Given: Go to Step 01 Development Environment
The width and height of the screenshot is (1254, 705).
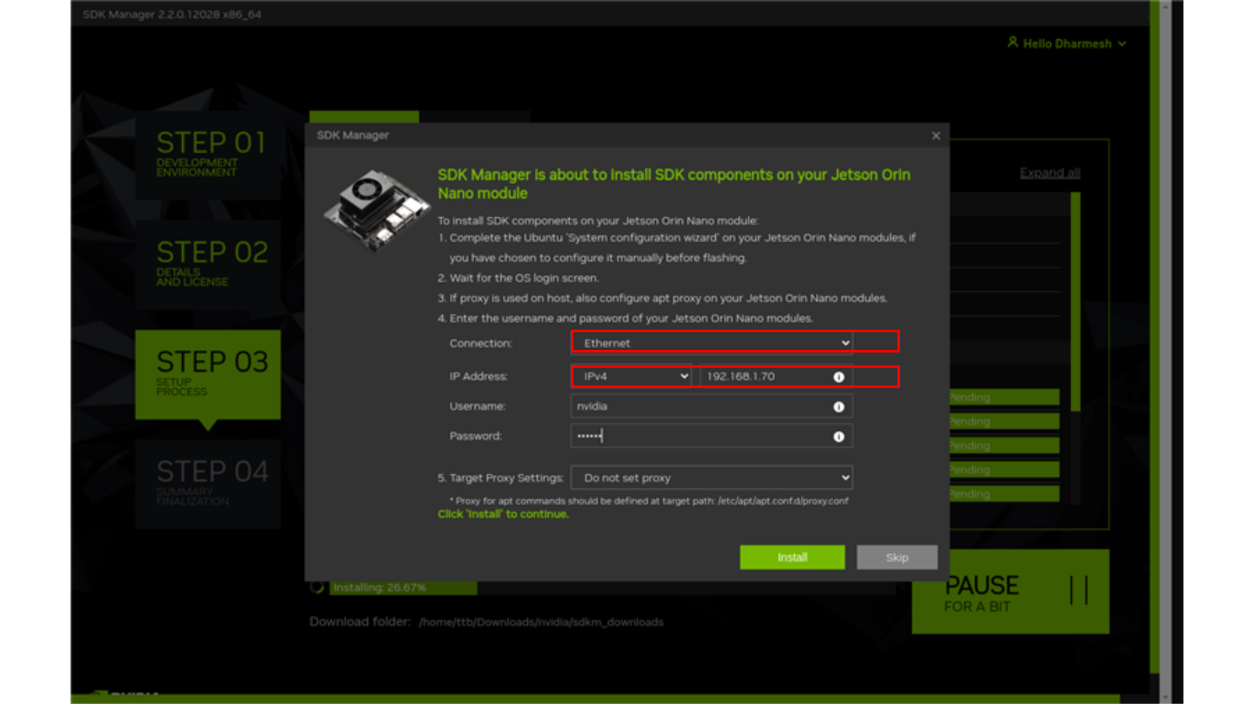Looking at the screenshot, I should pyautogui.click(x=208, y=155).
